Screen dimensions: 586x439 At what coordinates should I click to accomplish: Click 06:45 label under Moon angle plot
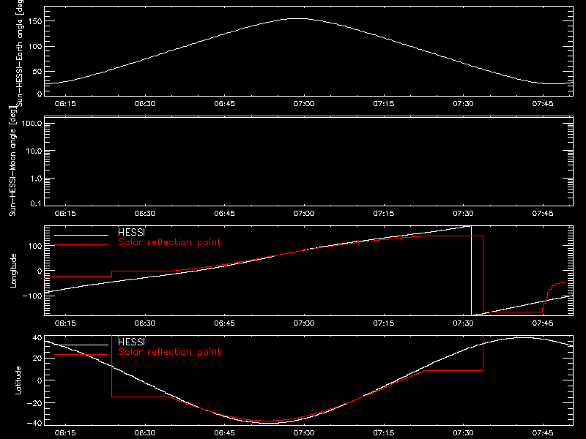[x=225, y=214]
